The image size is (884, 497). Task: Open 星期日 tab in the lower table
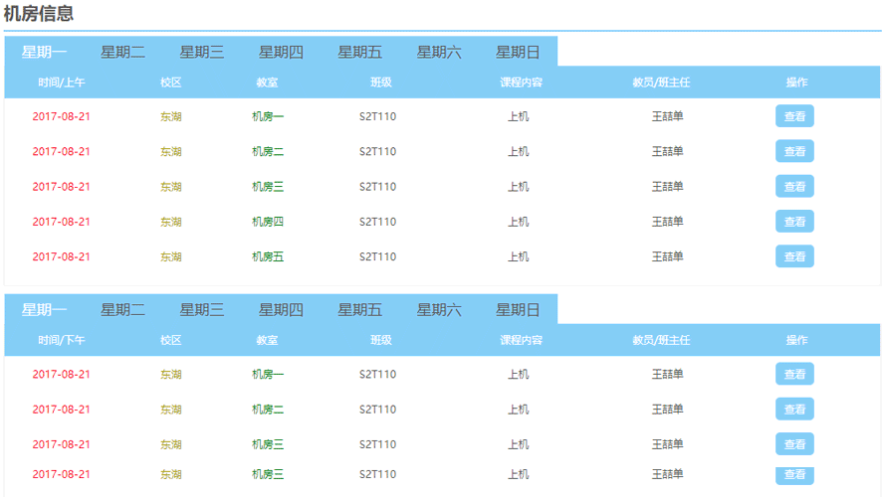pos(518,309)
